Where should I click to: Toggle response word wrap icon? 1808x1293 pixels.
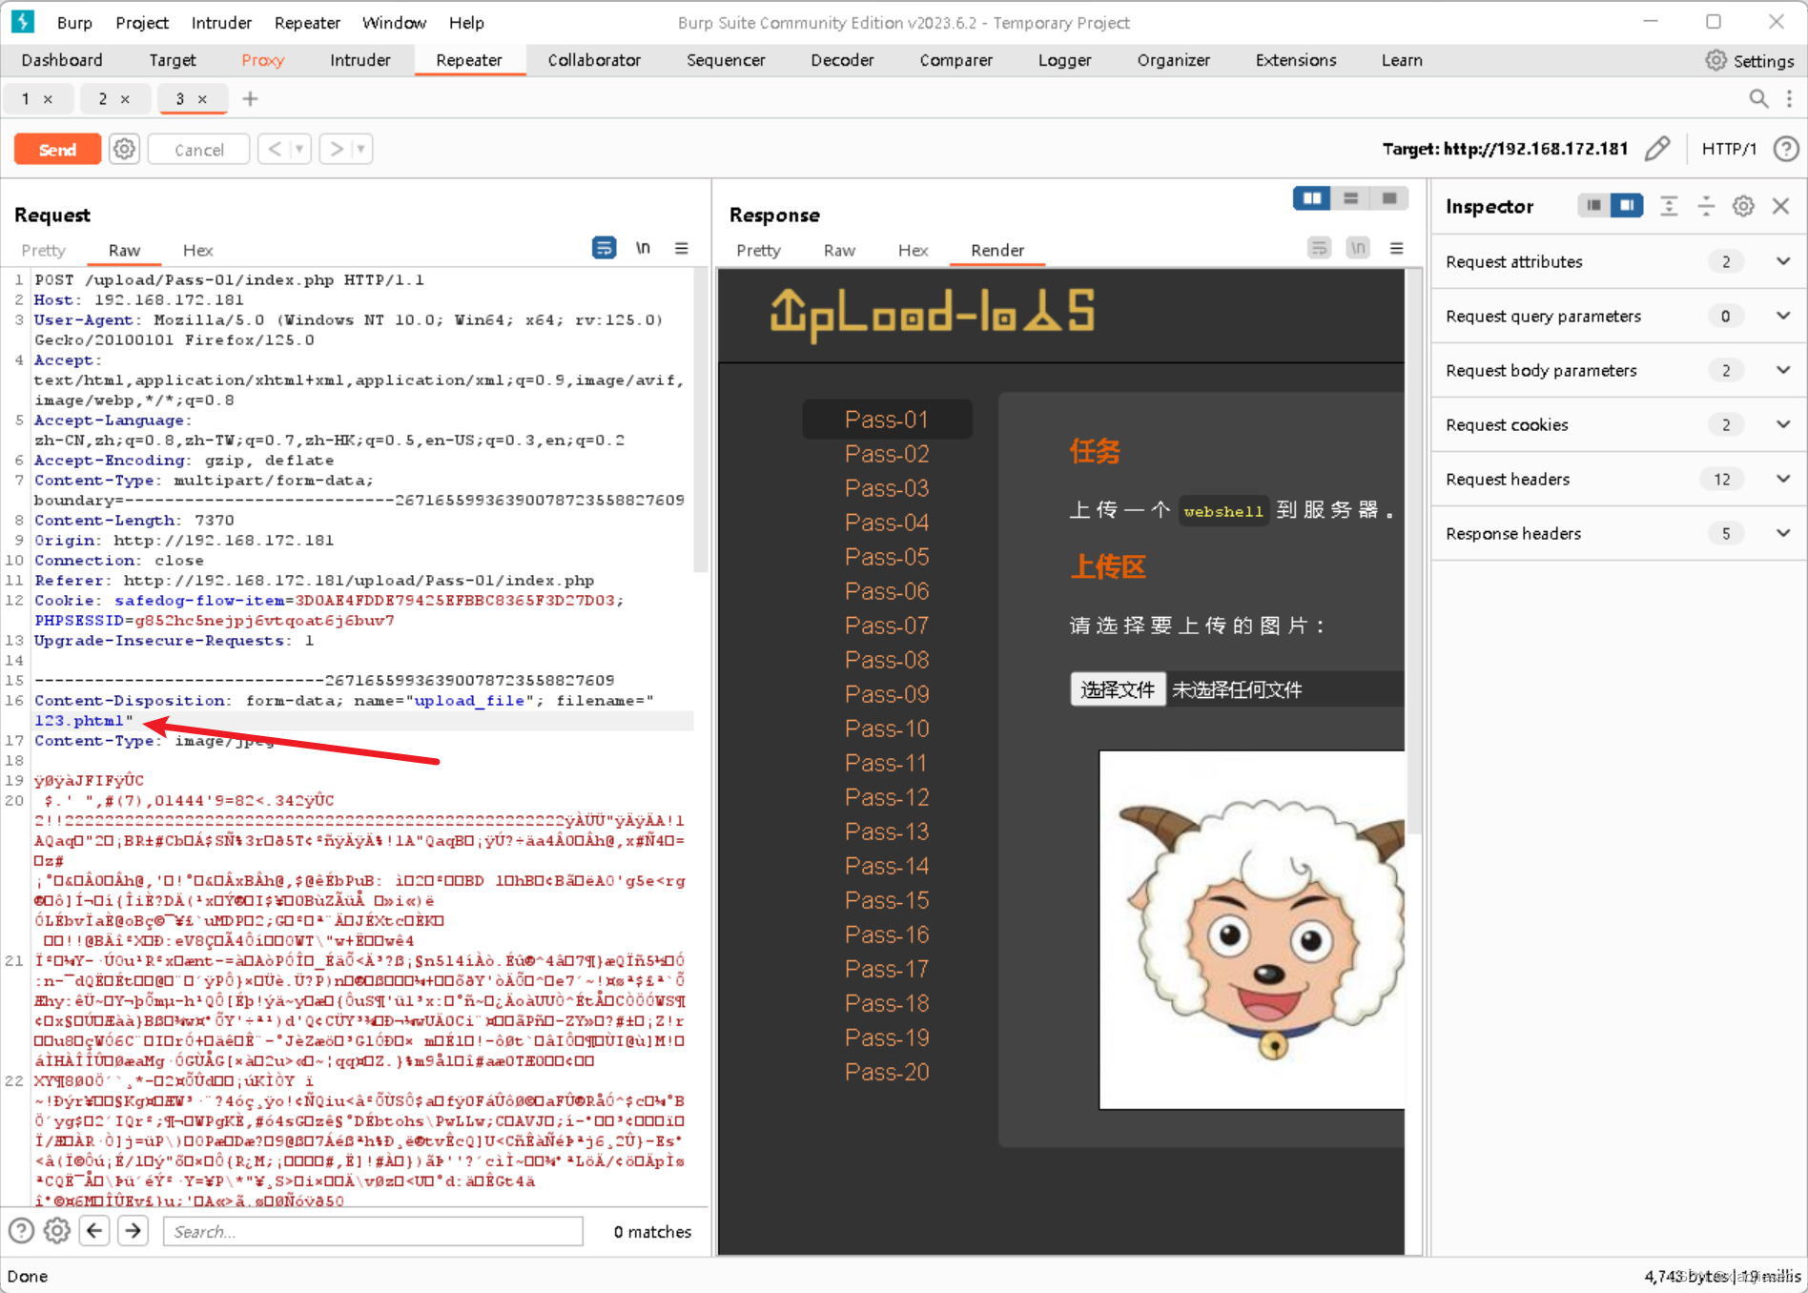pyautogui.click(x=1319, y=248)
